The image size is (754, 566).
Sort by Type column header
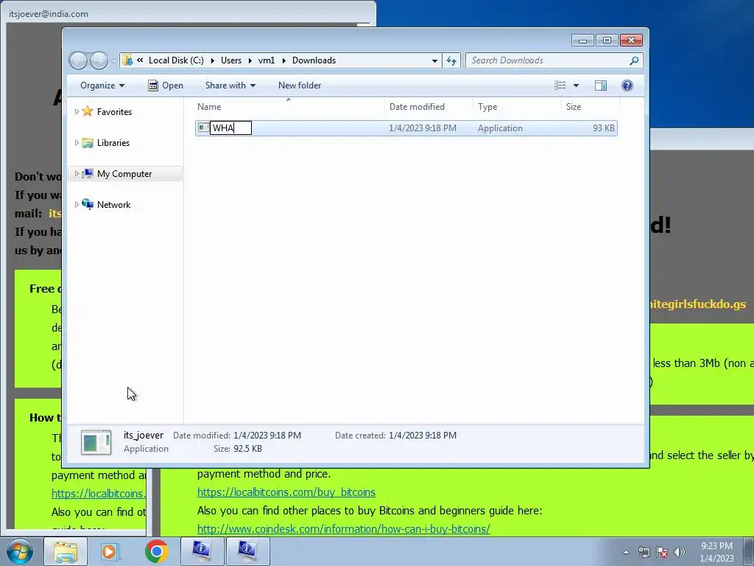(517, 107)
